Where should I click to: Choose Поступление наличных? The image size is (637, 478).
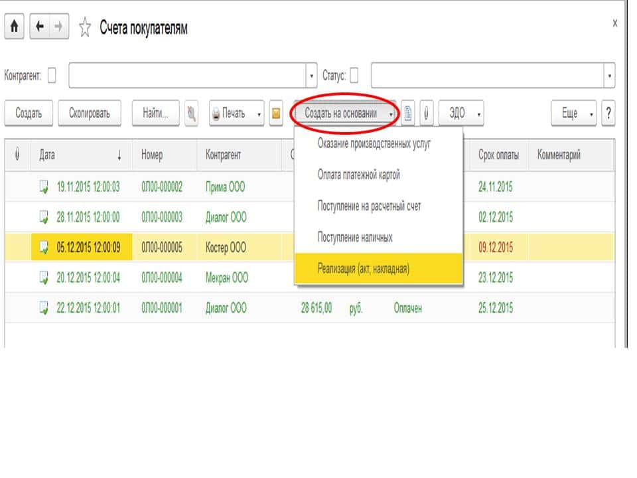point(355,238)
